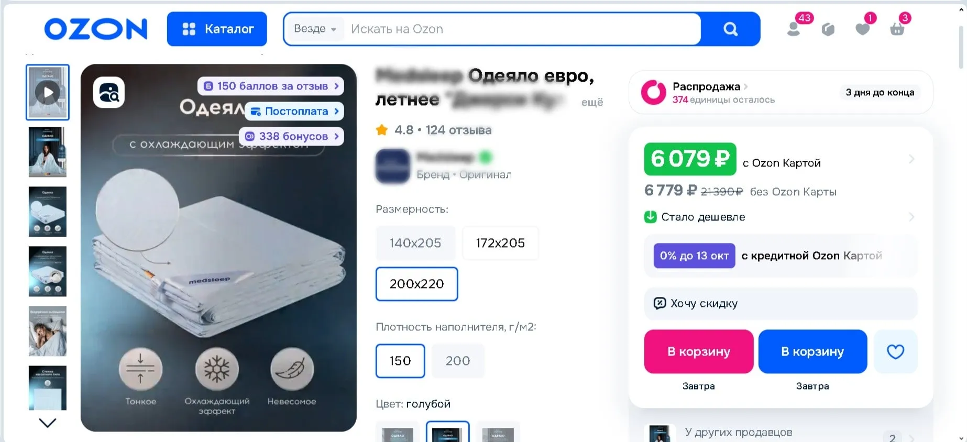Click the Хочу скидку button

click(781, 303)
